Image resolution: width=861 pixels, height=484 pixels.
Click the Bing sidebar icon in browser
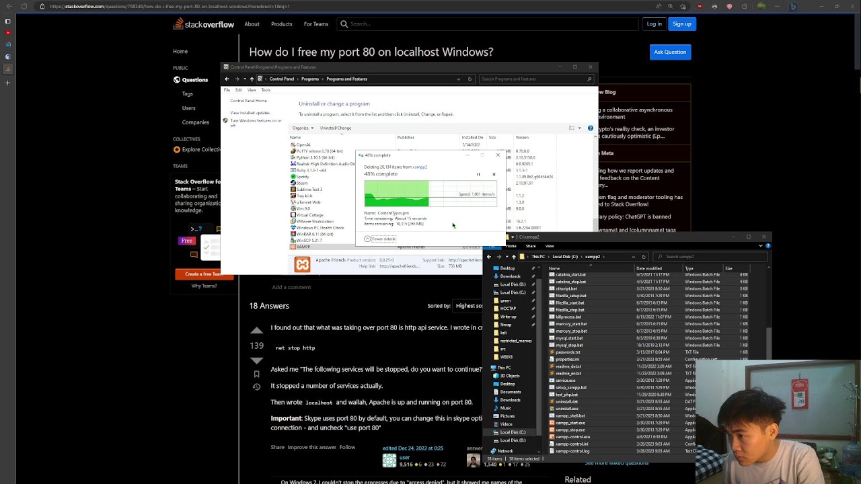click(793, 7)
